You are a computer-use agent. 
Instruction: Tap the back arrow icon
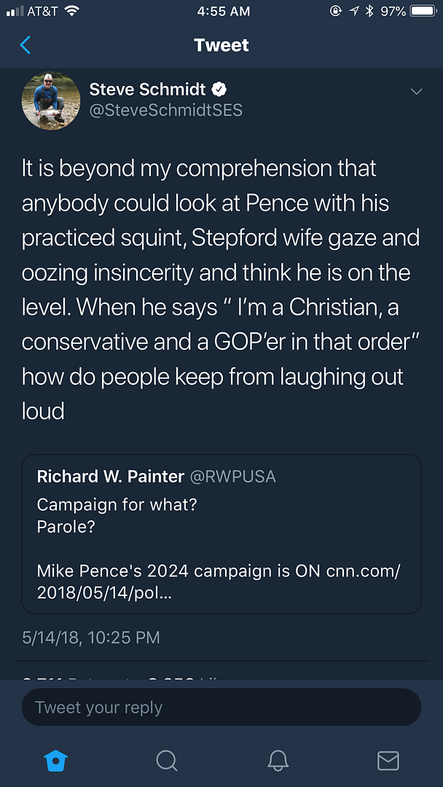click(x=26, y=45)
